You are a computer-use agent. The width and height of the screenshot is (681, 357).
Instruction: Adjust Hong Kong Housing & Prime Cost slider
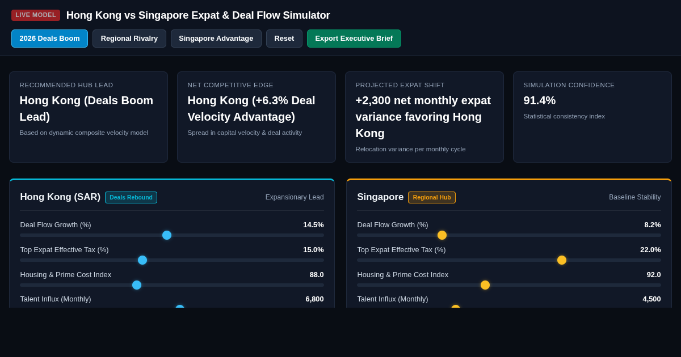172,285
